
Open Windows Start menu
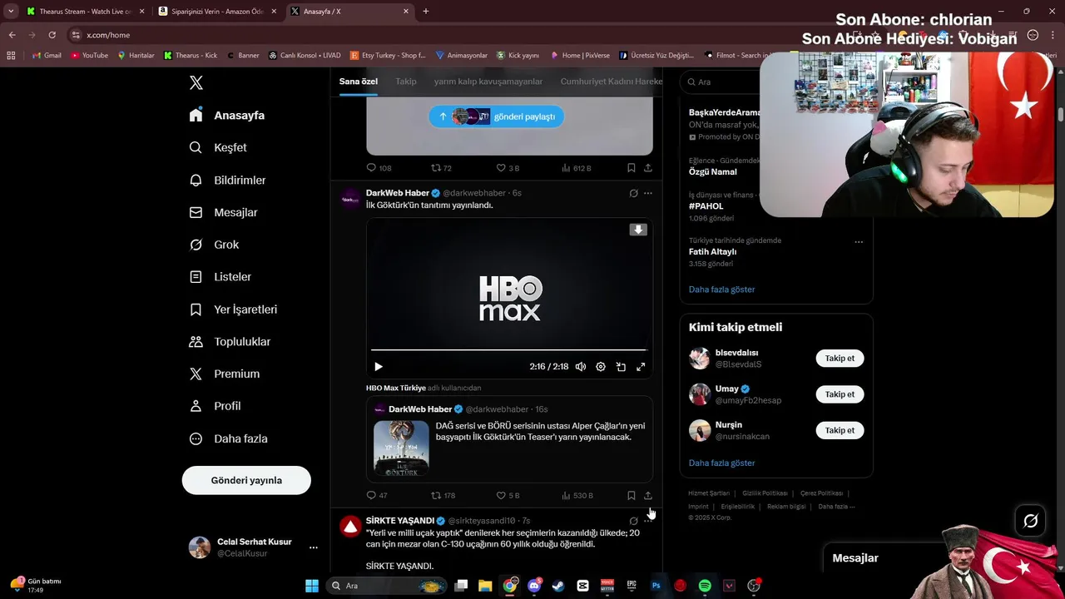tap(312, 586)
